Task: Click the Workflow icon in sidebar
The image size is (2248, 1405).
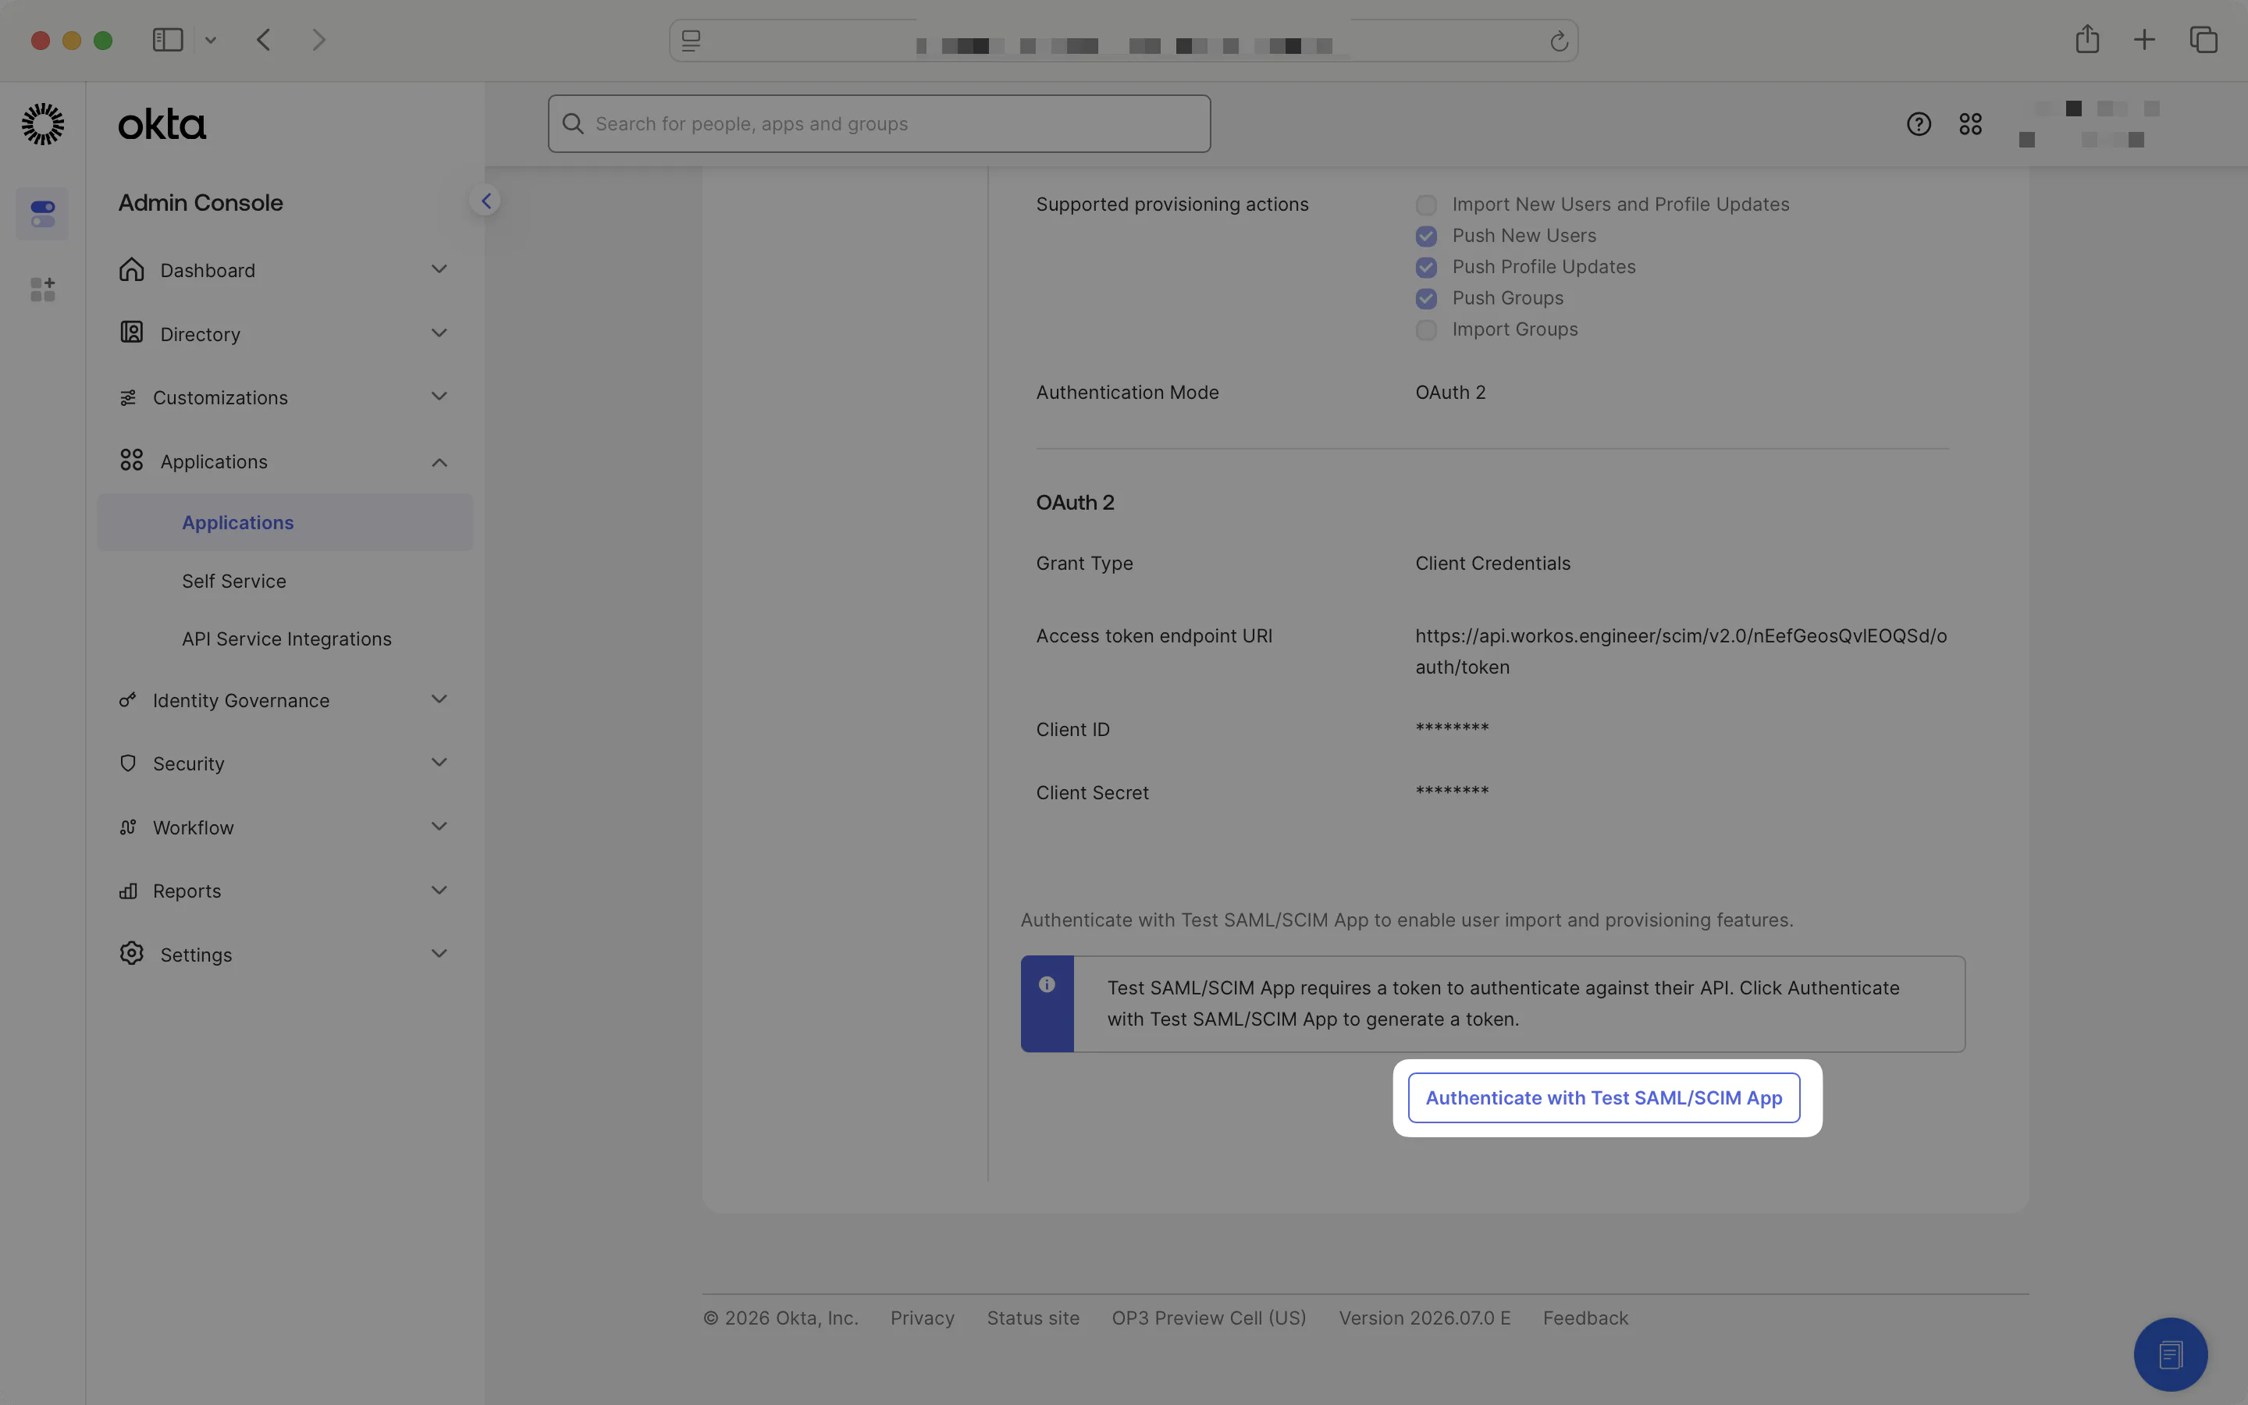Action: tap(128, 827)
